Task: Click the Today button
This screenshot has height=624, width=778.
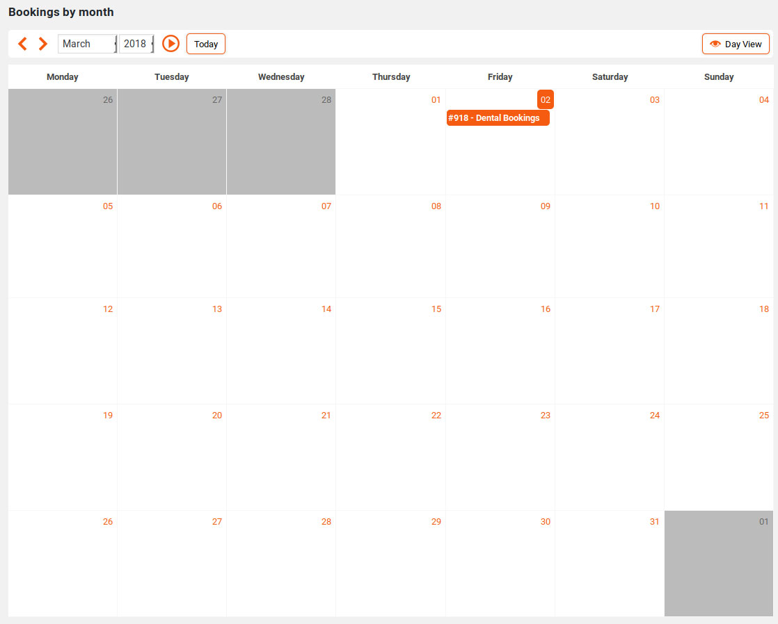Action: click(x=206, y=44)
